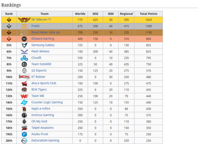198x144 pixels.
Task: Follow the Team SoloMid link
Action: [41, 64]
